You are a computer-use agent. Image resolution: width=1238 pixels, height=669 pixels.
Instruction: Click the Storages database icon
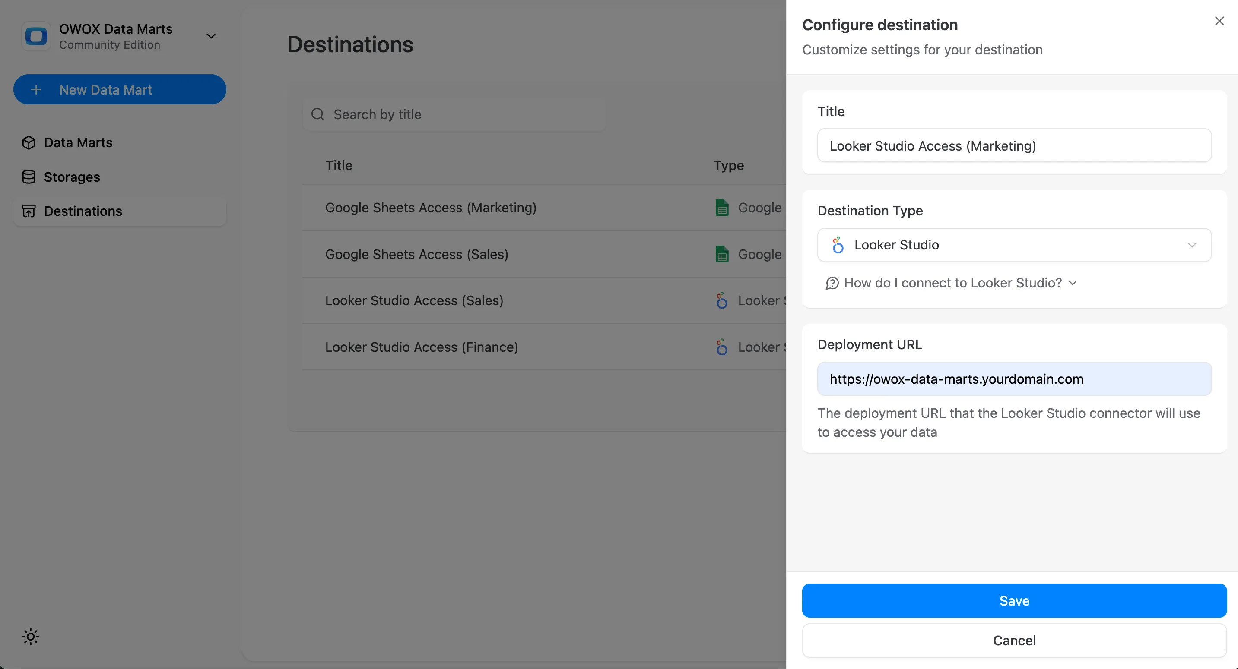point(29,177)
